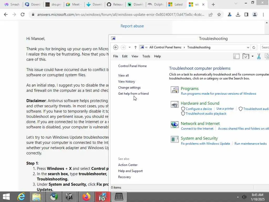Go back in Troubleshooting window

[116, 47]
